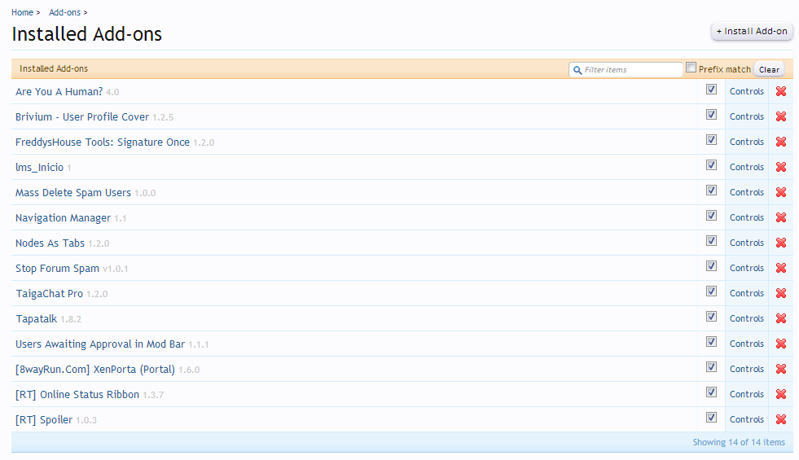This screenshot has width=799, height=460.
Task: Open the Navigation Manager add-on
Action: [63, 218]
